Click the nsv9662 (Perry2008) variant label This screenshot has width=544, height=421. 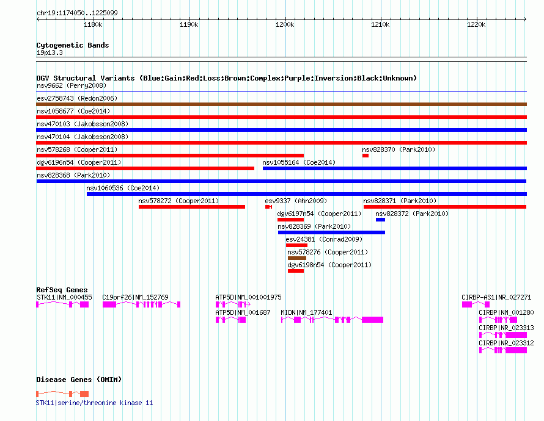coord(72,85)
